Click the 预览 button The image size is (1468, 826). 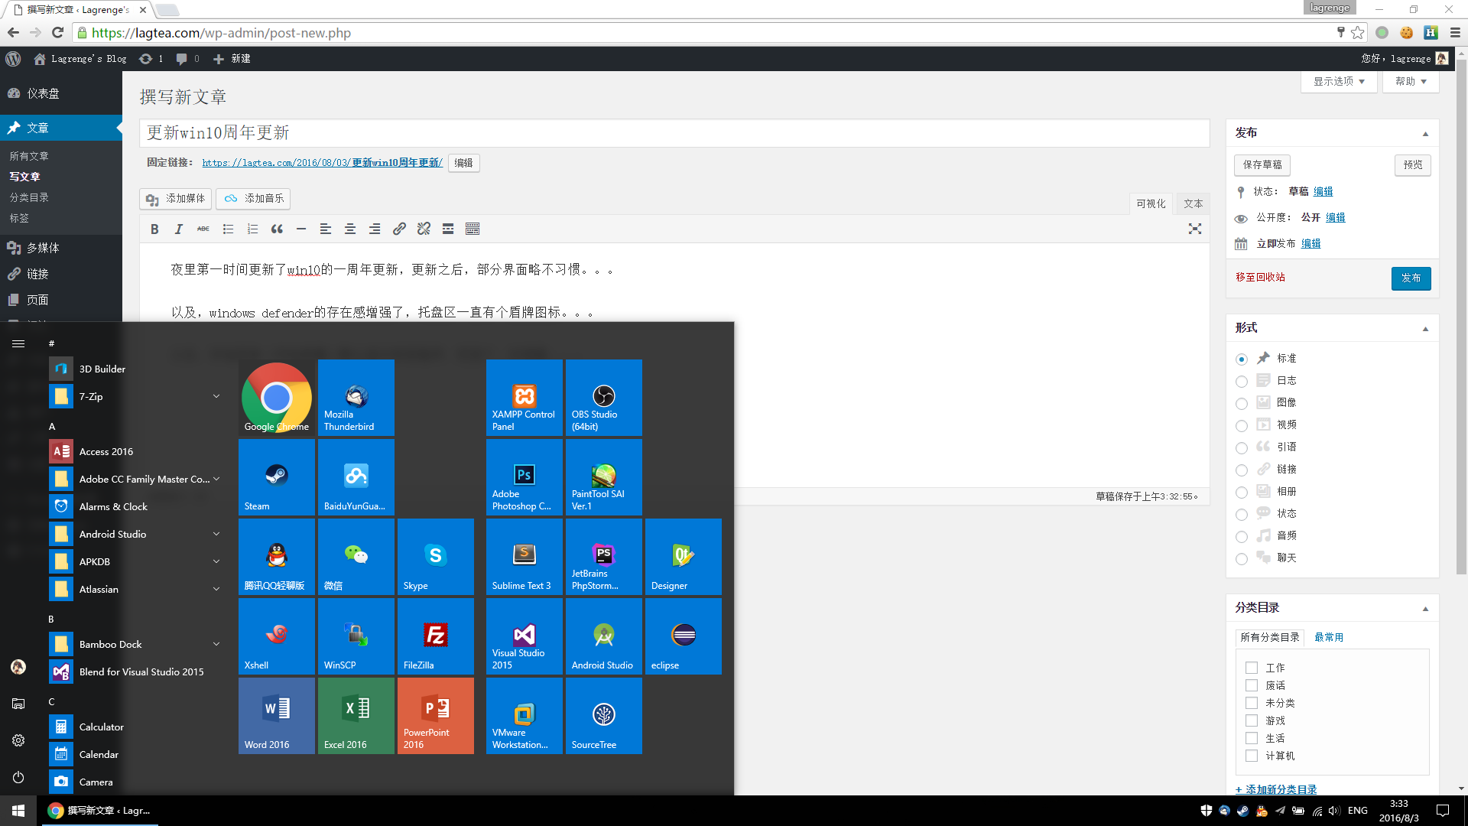coord(1413,164)
